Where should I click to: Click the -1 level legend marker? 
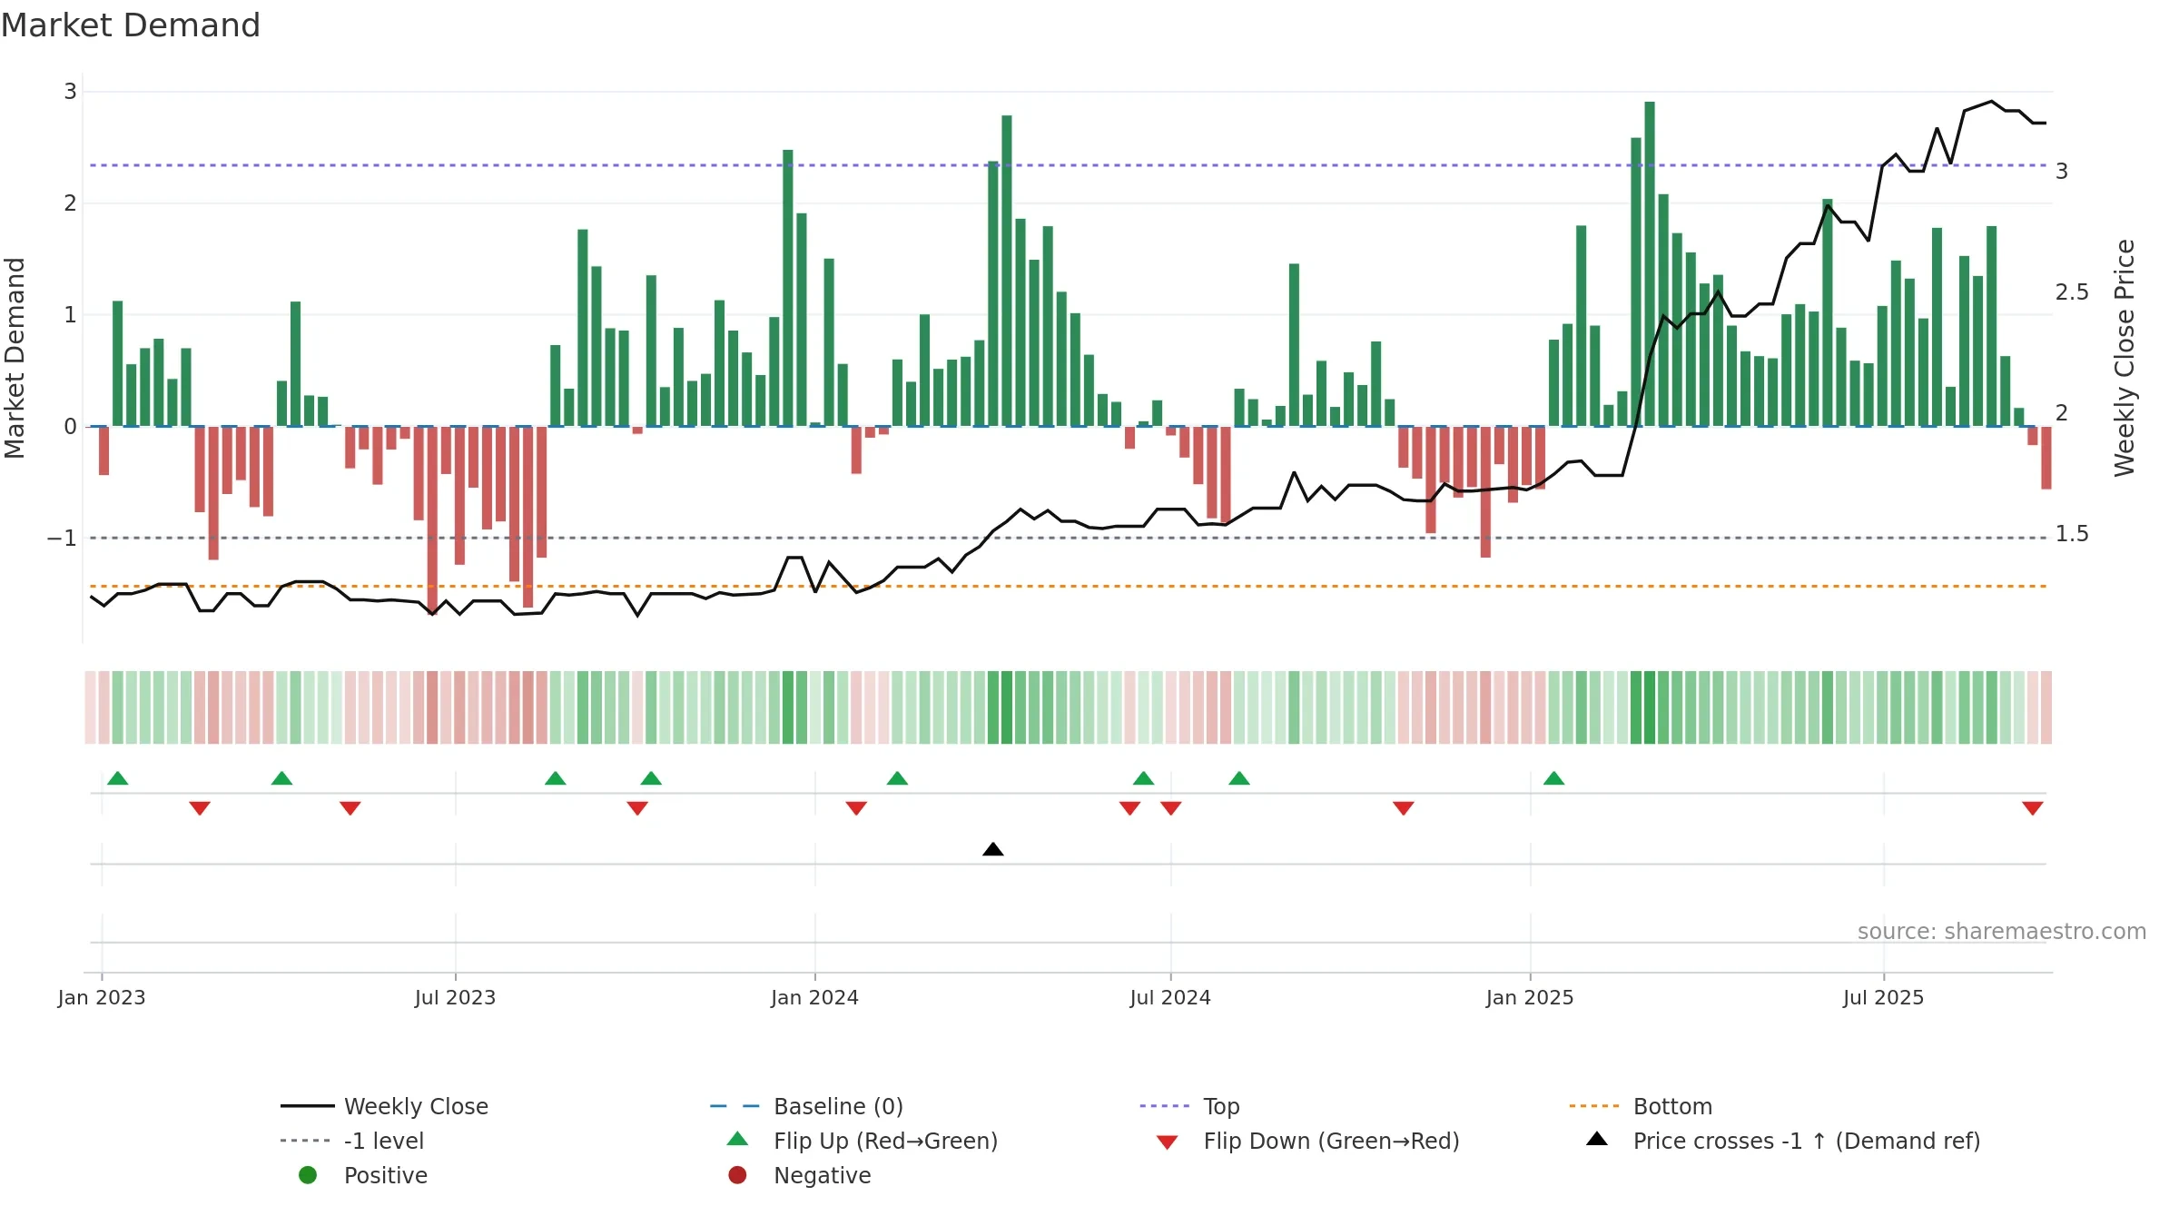click(x=307, y=1141)
